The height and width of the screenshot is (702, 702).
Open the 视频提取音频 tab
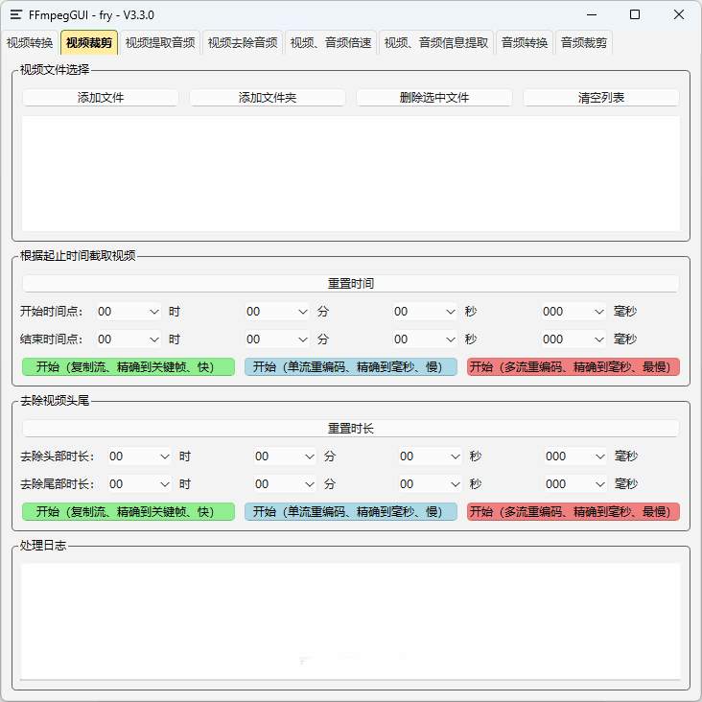[x=160, y=42]
